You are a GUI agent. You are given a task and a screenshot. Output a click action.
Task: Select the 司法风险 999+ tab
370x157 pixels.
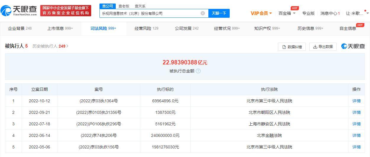103,28
